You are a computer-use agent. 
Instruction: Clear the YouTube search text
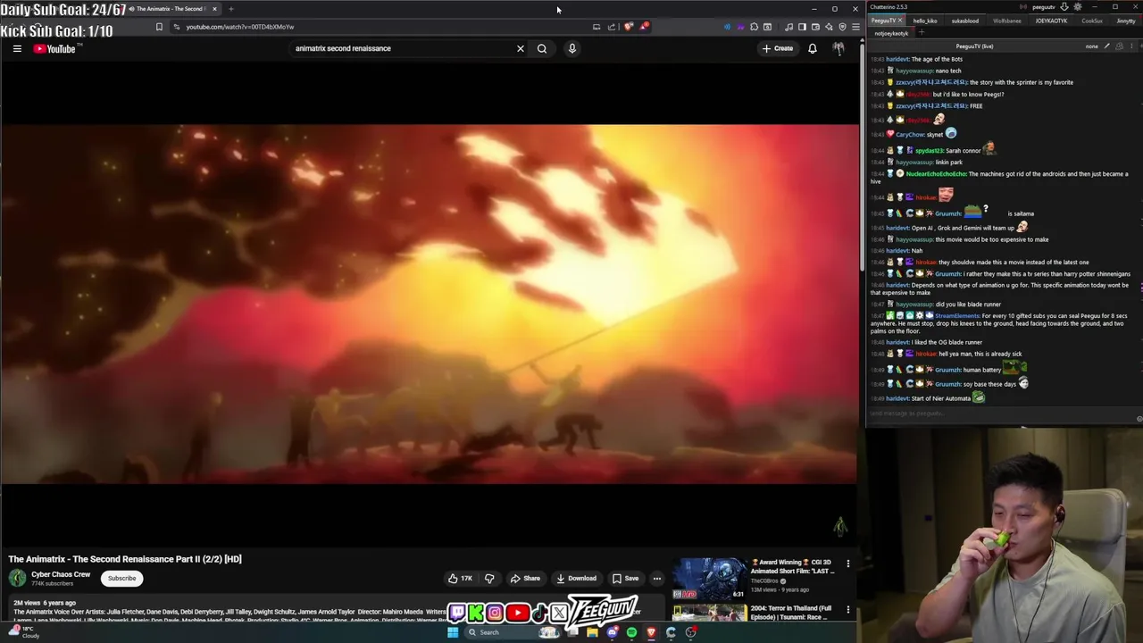[x=521, y=48]
